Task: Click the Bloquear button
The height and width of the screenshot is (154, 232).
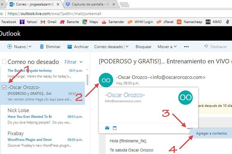Action: [144, 47]
